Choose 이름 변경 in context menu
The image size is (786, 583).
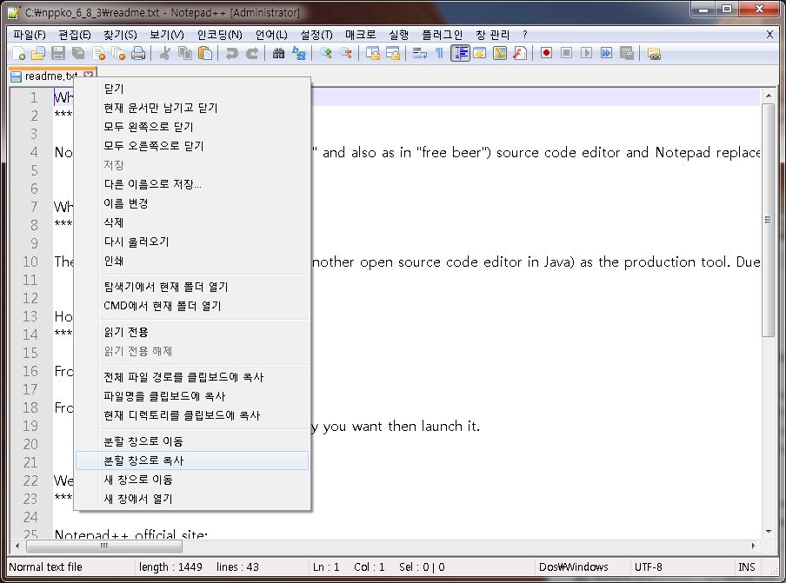click(192, 203)
